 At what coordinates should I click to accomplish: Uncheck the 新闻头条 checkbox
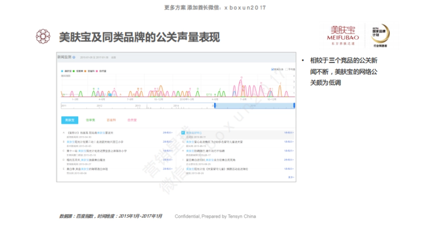click(x=273, y=69)
